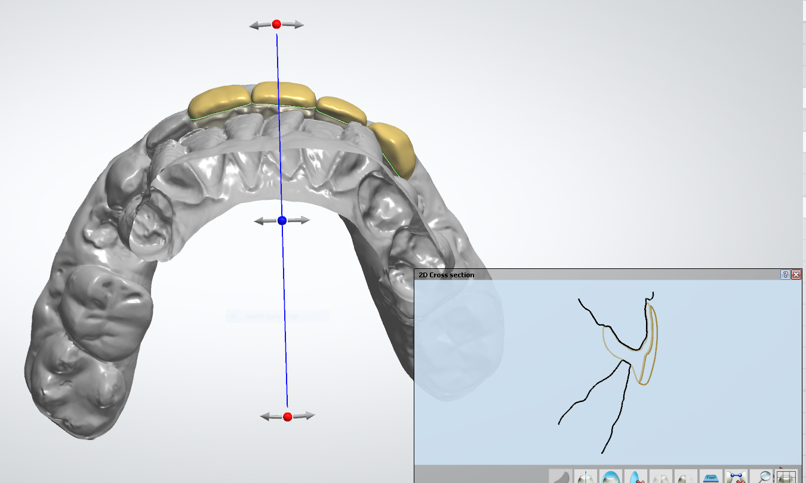806x483 pixels.
Task: Select the blue-domed tooth tool
Action: click(610, 476)
